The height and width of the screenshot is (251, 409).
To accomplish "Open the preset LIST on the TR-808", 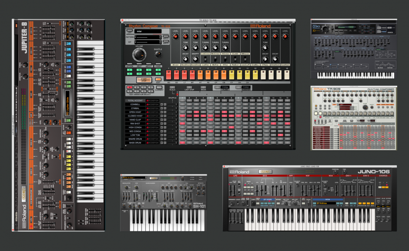I will [129, 31].
